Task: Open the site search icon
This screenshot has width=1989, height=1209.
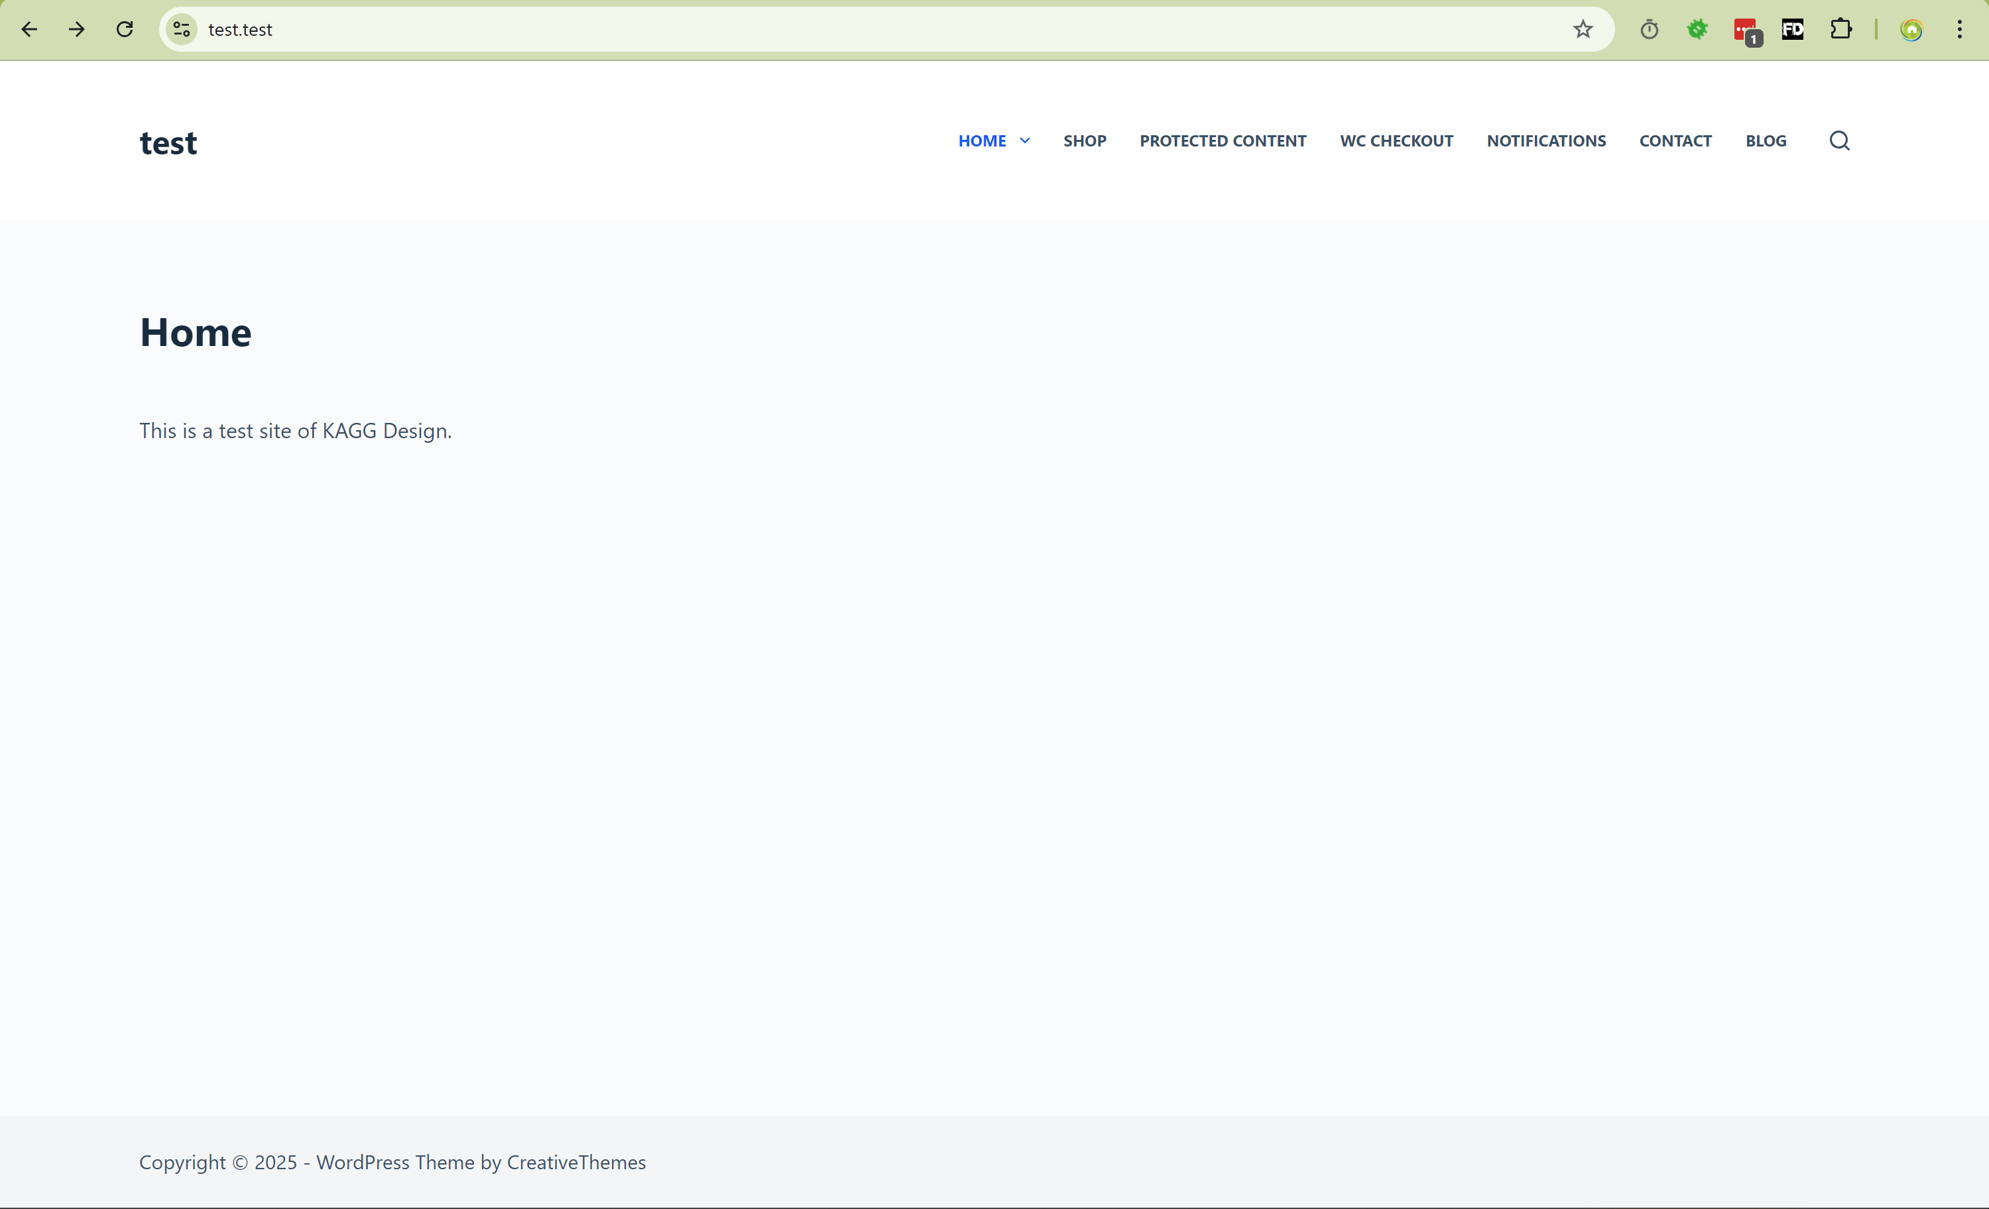Action: coord(1839,141)
